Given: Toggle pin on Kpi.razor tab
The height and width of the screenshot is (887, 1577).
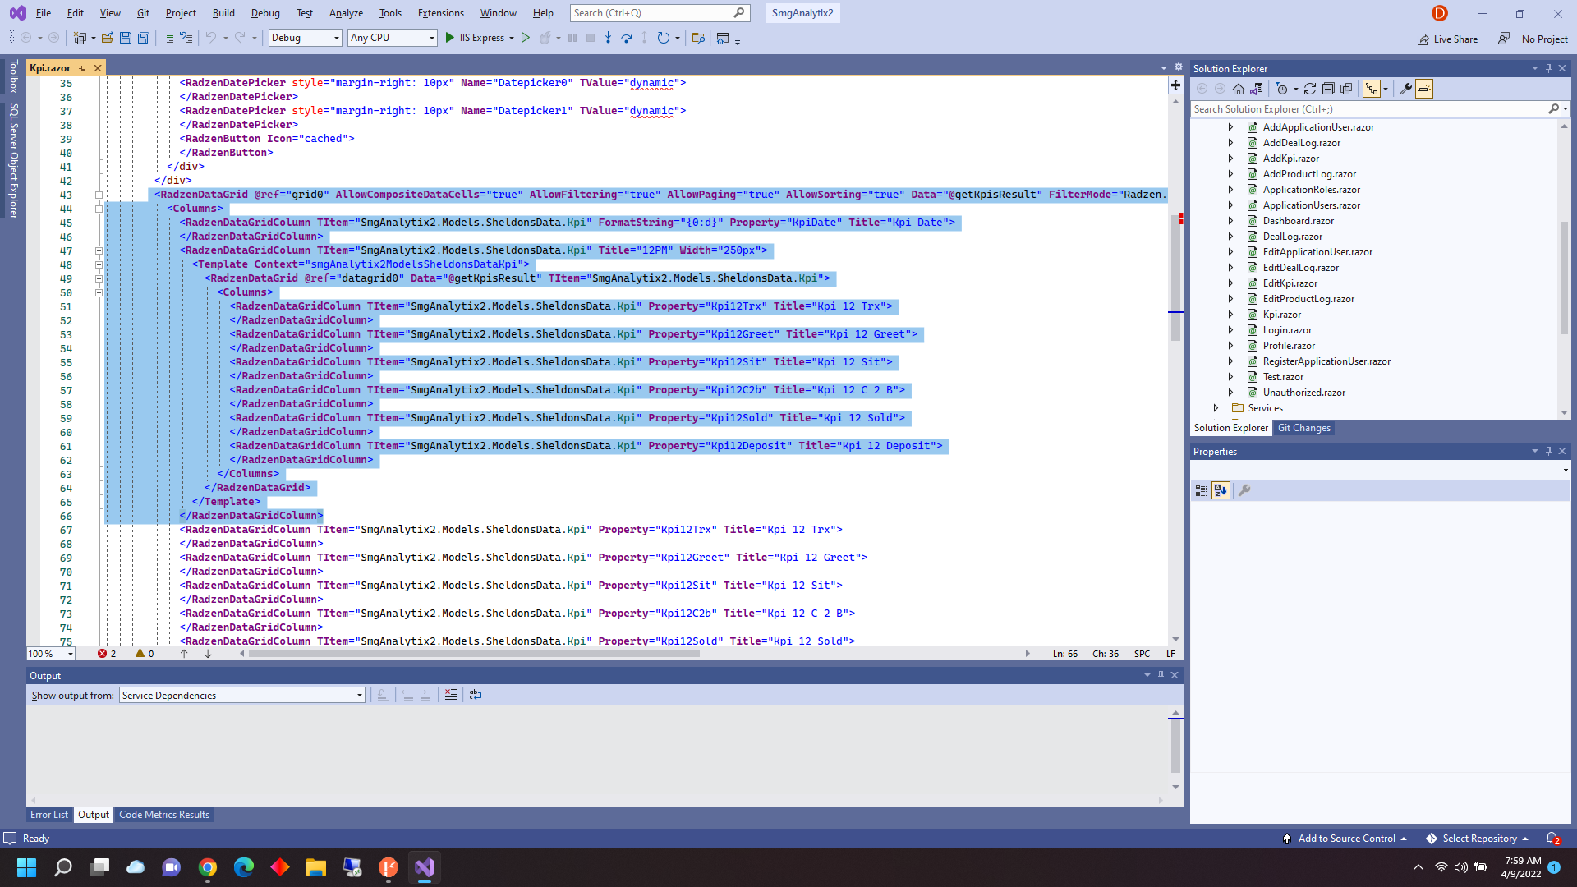Looking at the screenshot, I should [83, 68].
